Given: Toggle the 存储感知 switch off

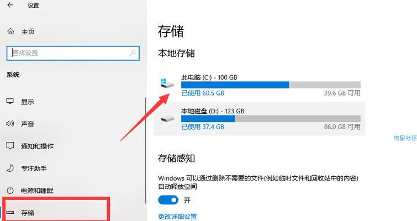Looking at the screenshot, I should coord(168,200).
